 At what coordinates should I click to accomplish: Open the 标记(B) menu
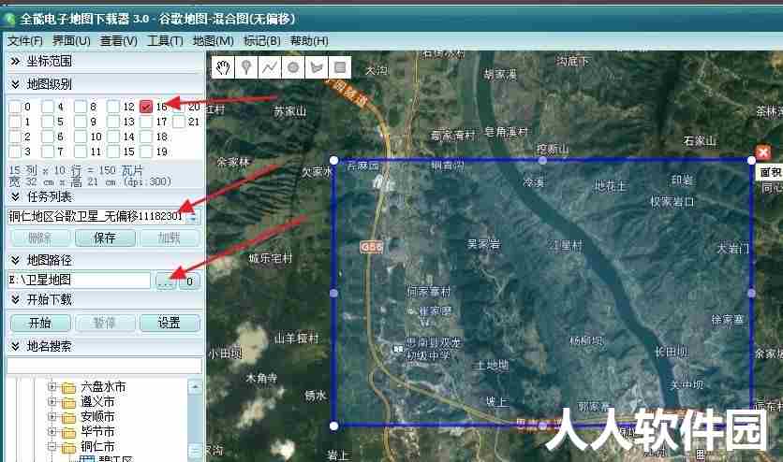click(x=261, y=41)
